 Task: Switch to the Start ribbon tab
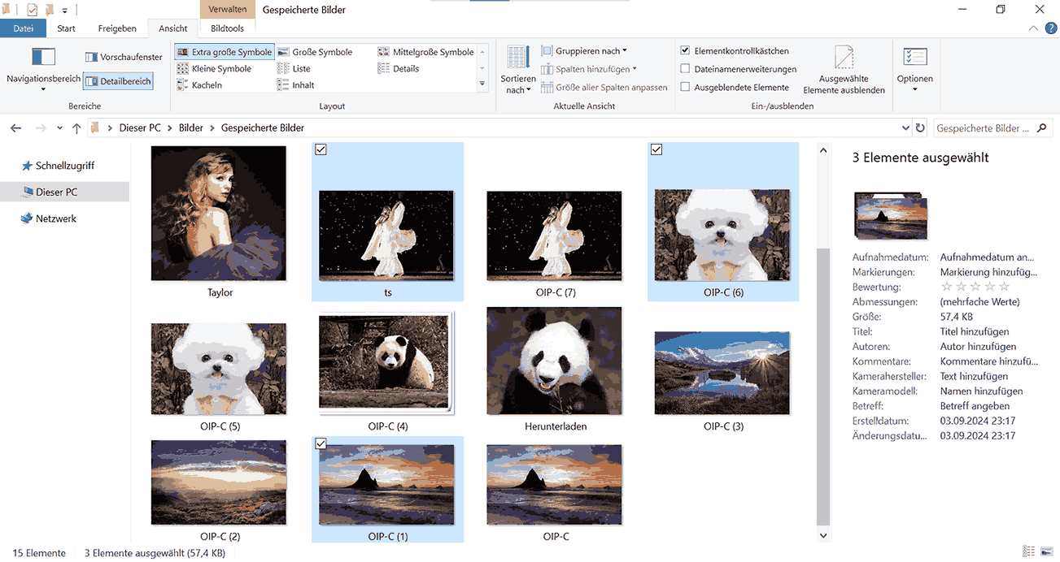tap(65, 27)
